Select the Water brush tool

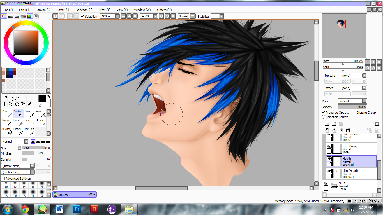coord(41,113)
